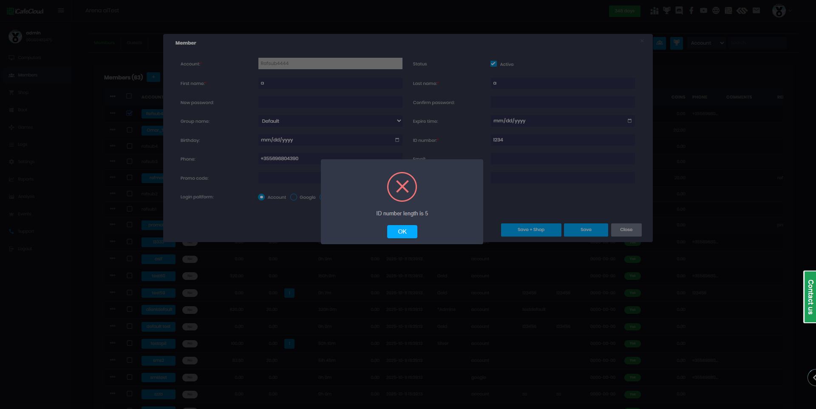The width and height of the screenshot is (816, 409).
Task: Click the Contact us side tab
Action: (x=810, y=297)
